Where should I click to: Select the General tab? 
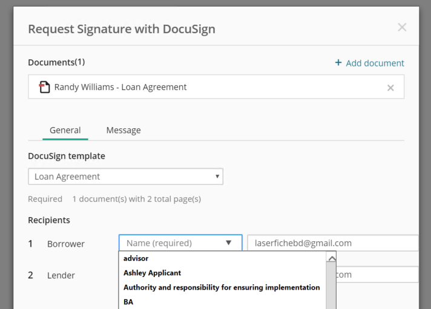click(65, 130)
